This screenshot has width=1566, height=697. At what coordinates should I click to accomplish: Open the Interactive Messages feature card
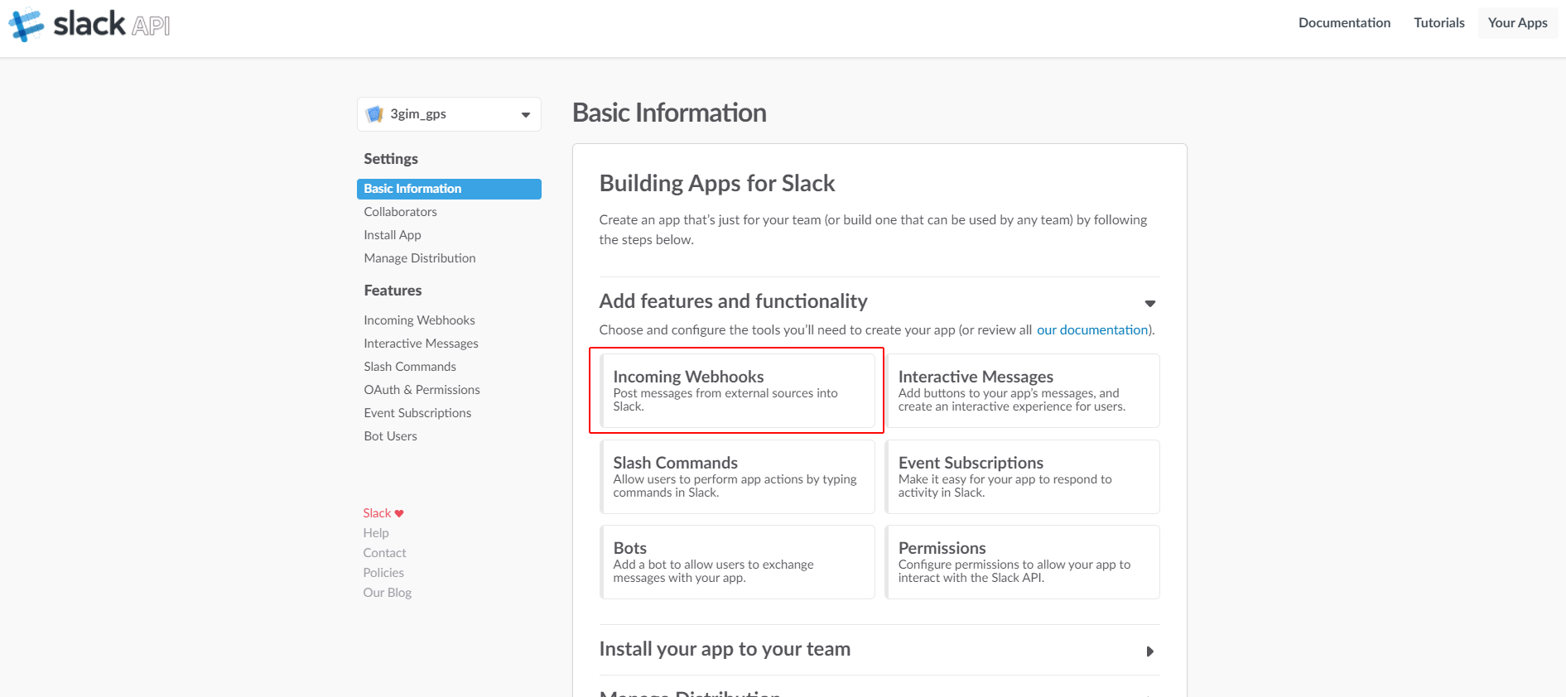(x=1022, y=391)
